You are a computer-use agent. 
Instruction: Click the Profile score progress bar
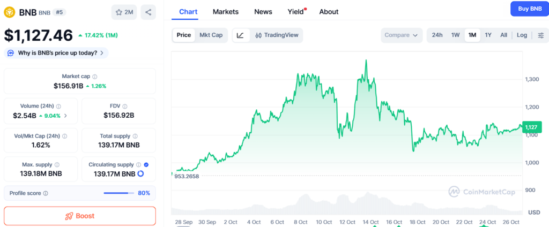coord(119,193)
